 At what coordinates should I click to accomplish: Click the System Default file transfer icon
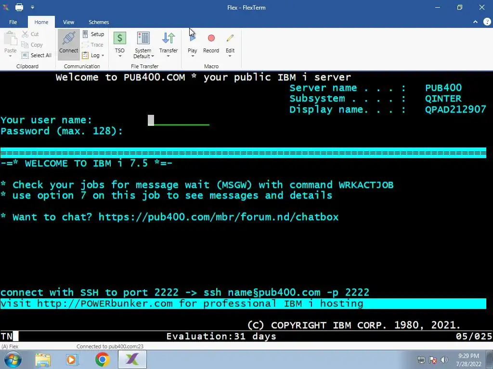coord(143,38)
